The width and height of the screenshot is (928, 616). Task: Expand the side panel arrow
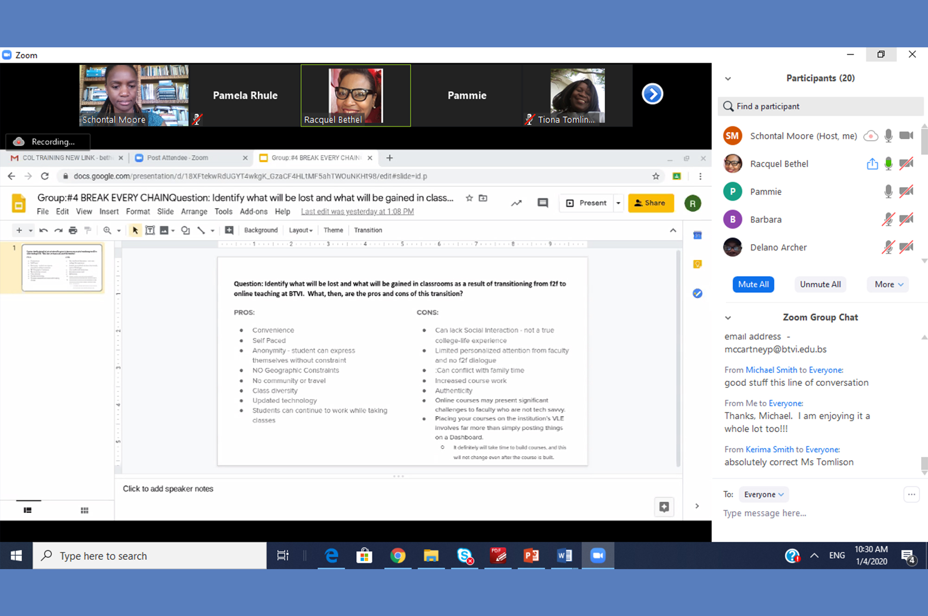coord(697,506)
